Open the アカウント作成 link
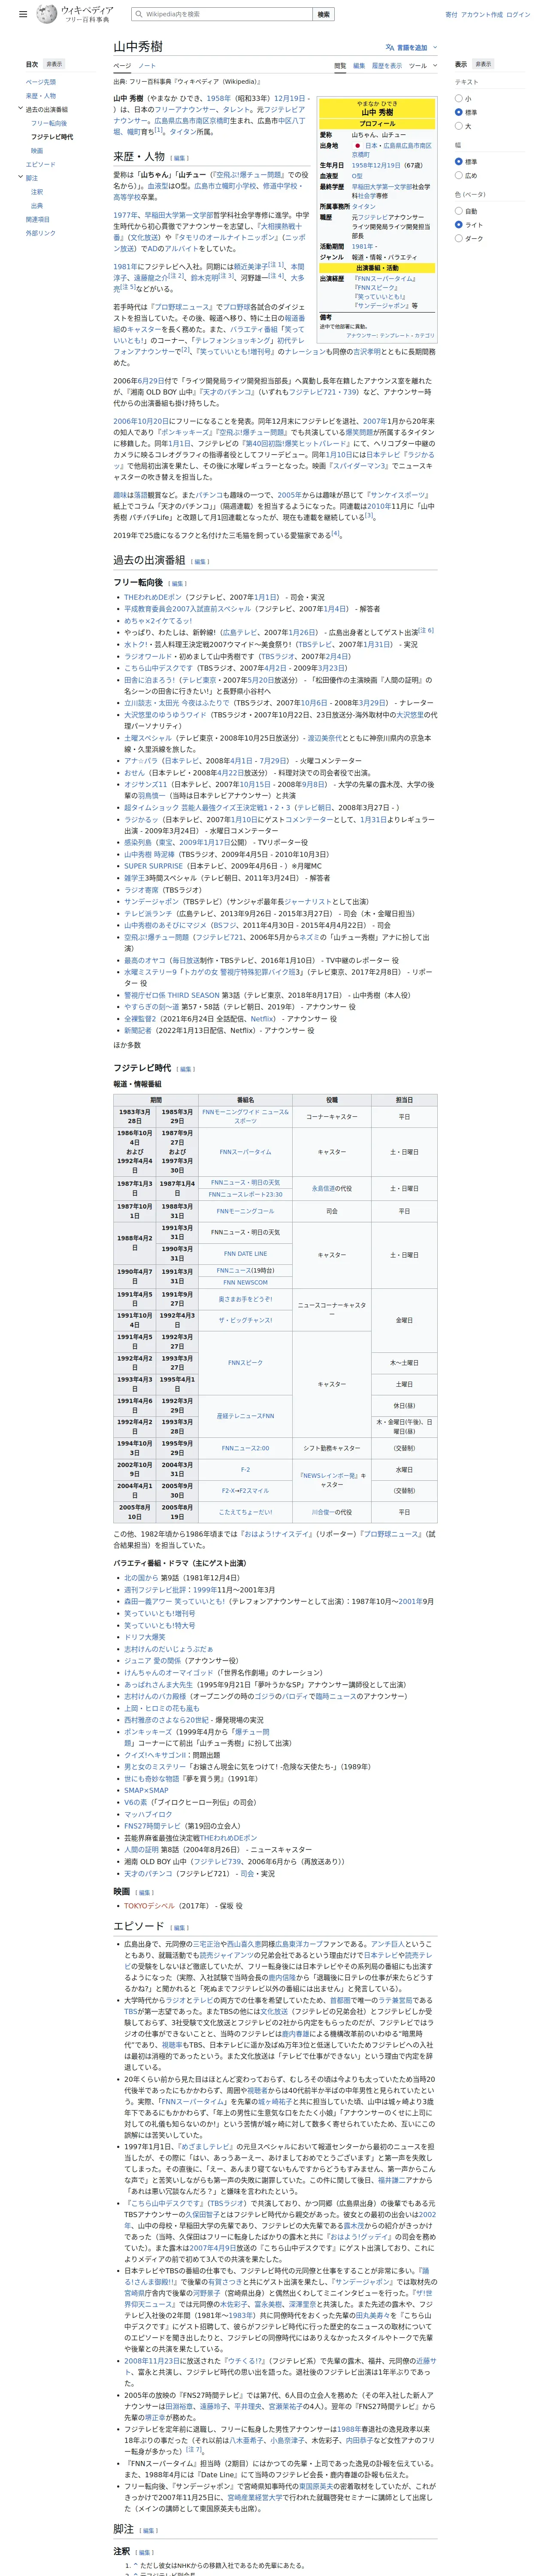Viewport: 551px width, 2576px height. [482, 15]
